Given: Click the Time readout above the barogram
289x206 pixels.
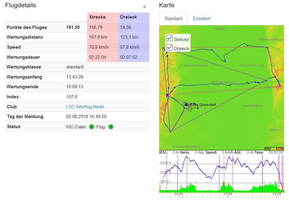Looking at the screenshot, I should click(x=277, y=152).
